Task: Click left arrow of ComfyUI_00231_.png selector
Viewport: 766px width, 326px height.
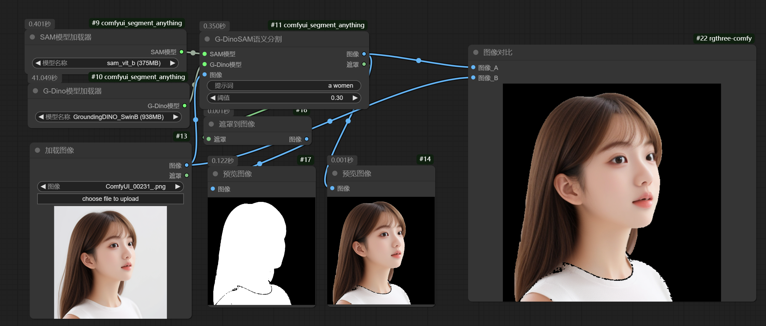Action: (43, 187)
